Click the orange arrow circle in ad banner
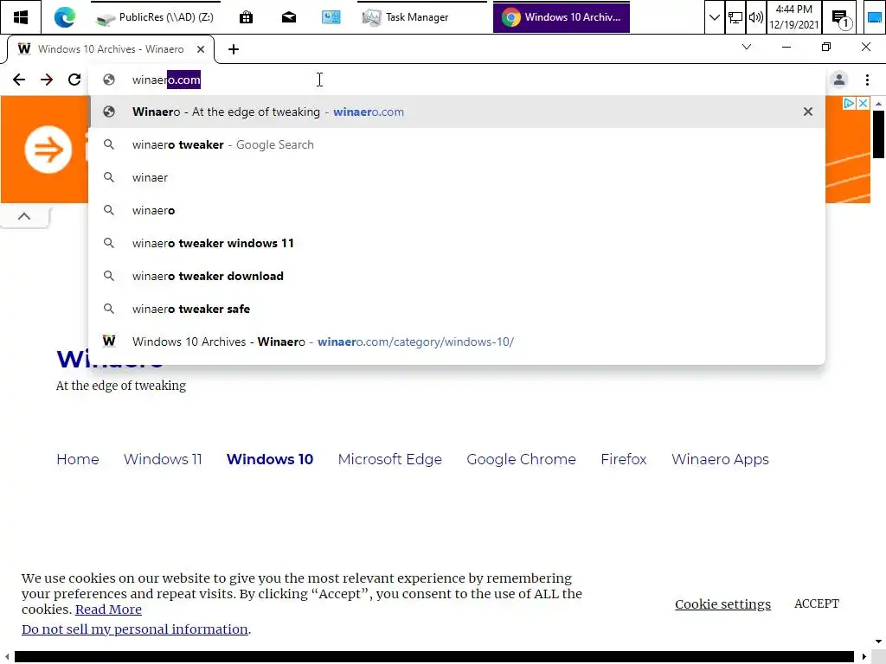Viewport: 886px width, 664px height. 48,150
